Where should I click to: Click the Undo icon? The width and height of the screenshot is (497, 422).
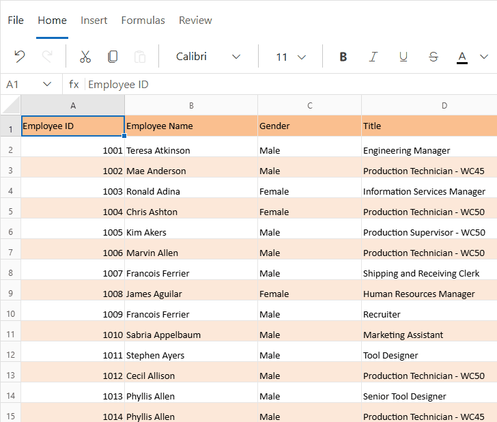[x=20, y=57]
